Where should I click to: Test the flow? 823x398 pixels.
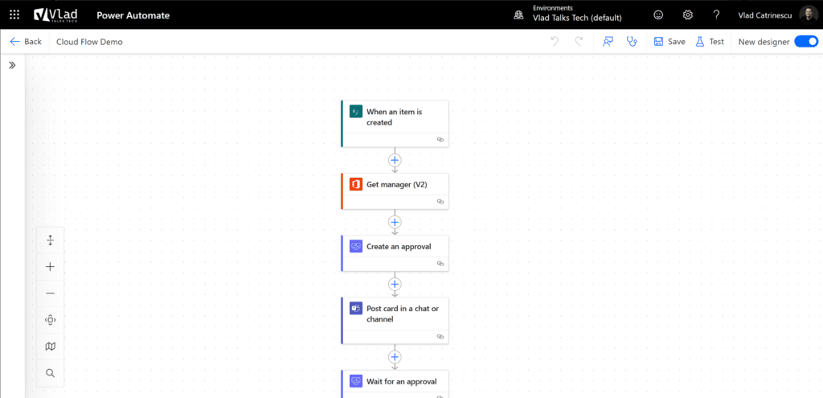[710, 42]
